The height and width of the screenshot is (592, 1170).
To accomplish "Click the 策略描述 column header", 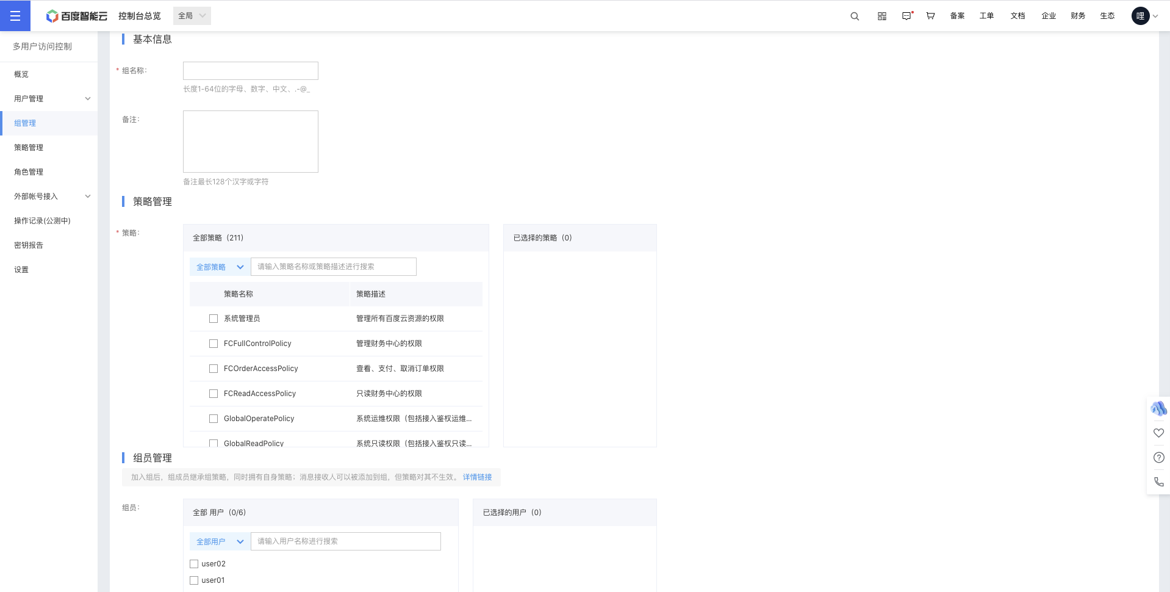I will coord(371,294).
